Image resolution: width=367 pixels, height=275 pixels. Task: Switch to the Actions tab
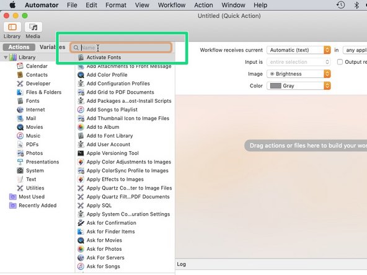click(19, 47)
